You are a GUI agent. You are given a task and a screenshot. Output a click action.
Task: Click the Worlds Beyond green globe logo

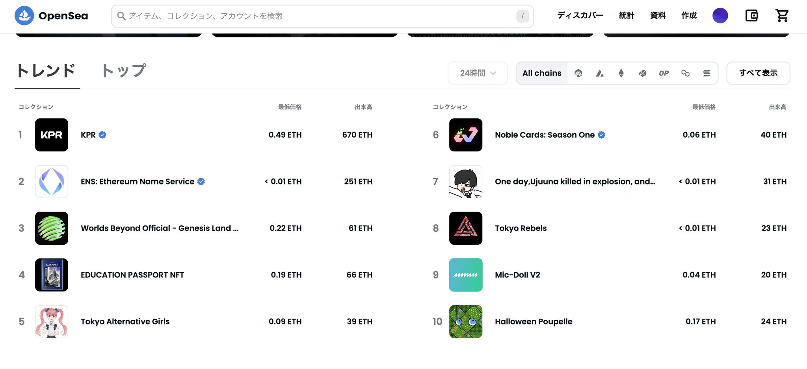tap(52, 228)
